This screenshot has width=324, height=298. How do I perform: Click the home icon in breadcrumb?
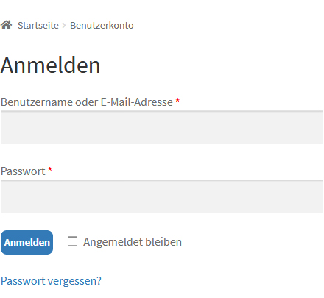(x=6, y=25)
